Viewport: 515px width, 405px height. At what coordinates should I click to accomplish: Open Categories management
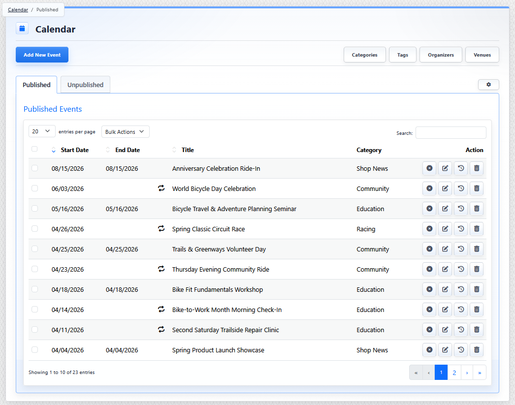(x=364, y=55)
